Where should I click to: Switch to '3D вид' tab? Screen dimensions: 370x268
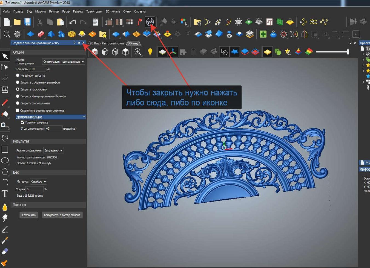[x=133, y=43]
